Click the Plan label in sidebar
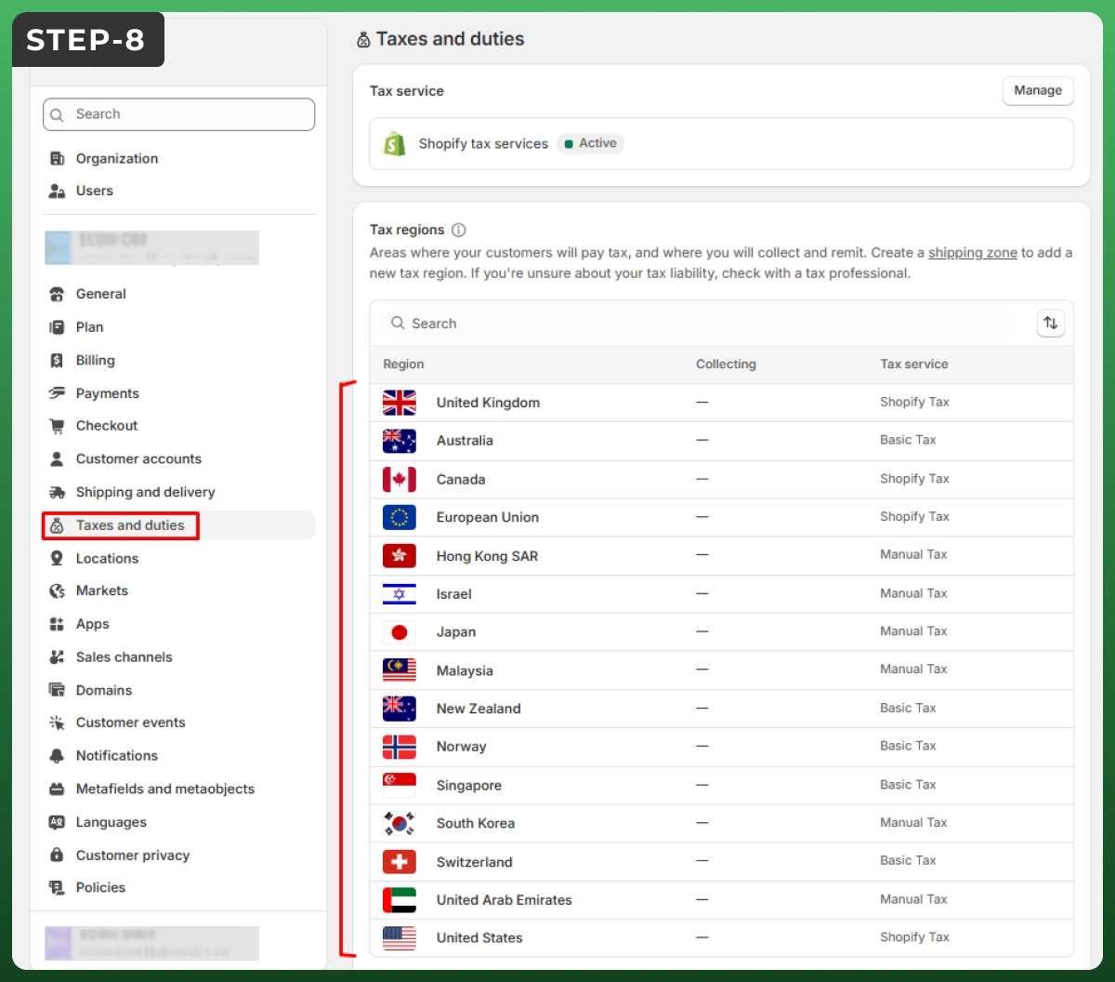1115x982 pixels. 90,327
